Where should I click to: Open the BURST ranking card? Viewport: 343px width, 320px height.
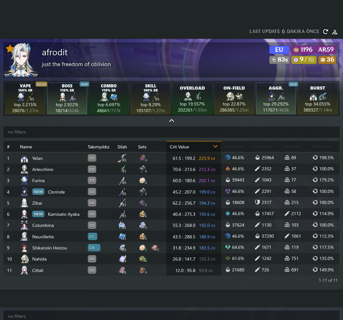tap(318, 98)
